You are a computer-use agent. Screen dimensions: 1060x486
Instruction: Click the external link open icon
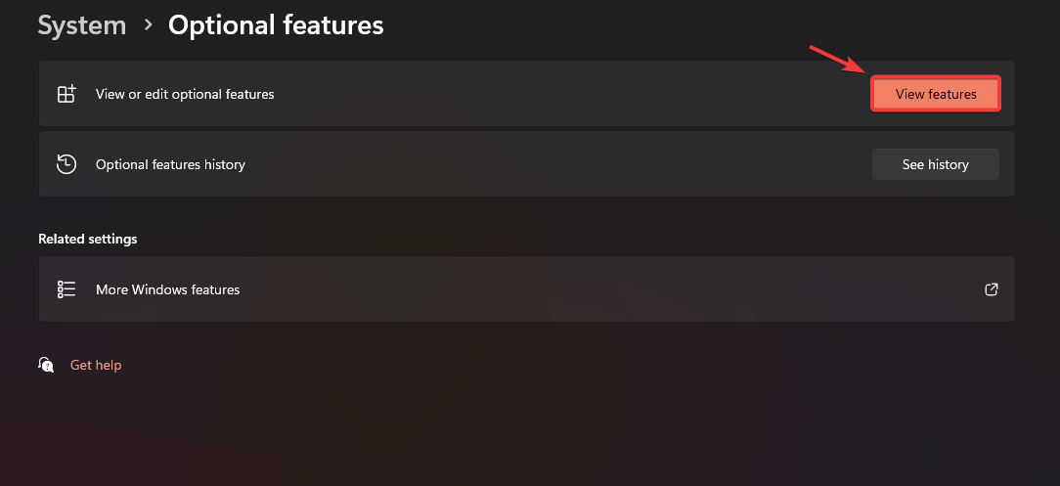pyautogui.click(x=992, y=289)
